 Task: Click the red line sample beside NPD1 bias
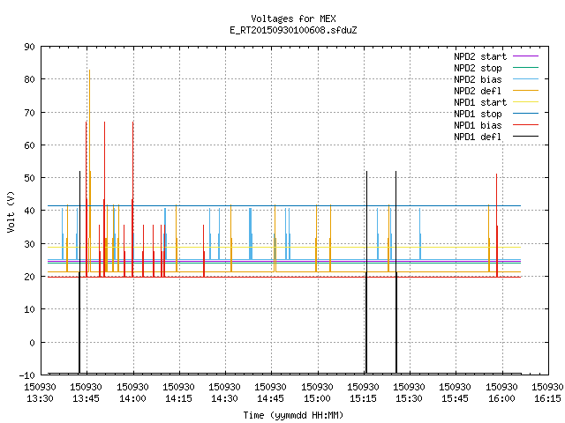point(525,125)
